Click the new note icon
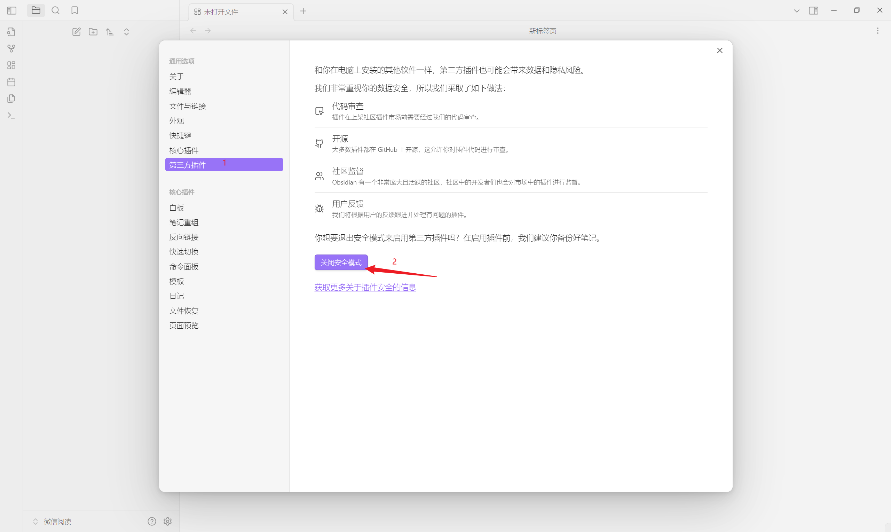The height and width of the screenshot is (532, 891). [x=76, y=32]
